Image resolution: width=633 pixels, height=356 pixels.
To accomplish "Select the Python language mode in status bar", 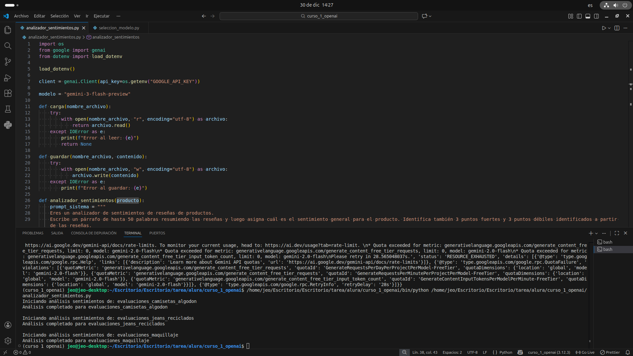I will click(x=506, y=352).
